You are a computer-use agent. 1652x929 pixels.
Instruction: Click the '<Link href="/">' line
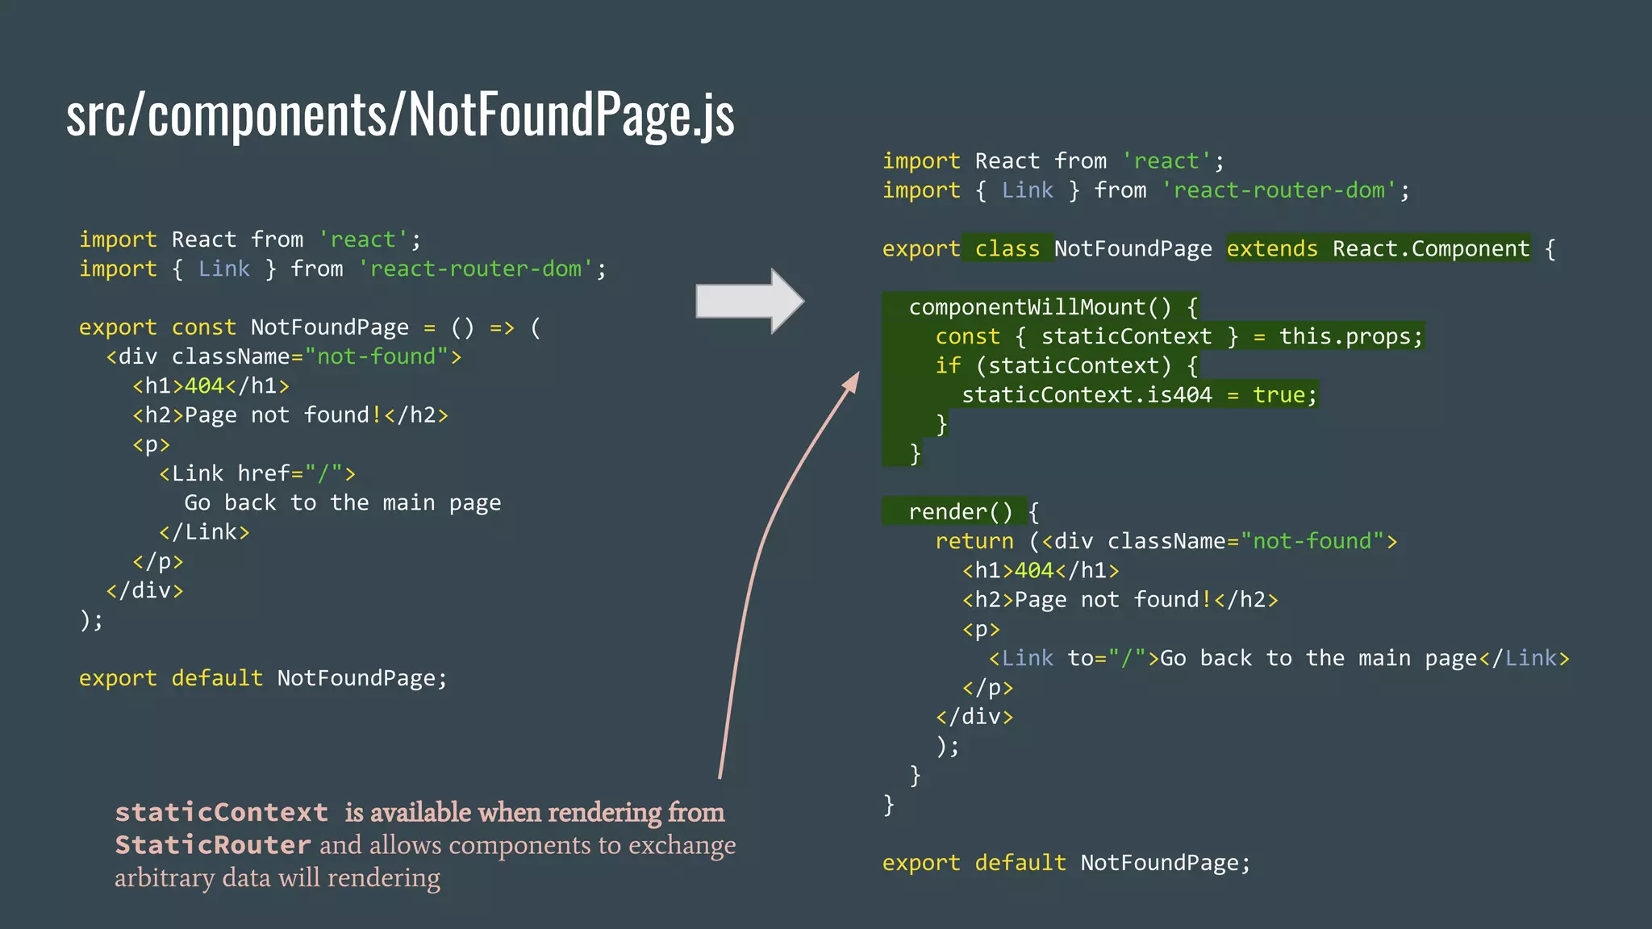257,473
